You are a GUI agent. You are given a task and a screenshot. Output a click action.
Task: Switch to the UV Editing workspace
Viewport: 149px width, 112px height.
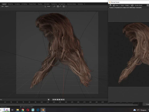point(24,4)
